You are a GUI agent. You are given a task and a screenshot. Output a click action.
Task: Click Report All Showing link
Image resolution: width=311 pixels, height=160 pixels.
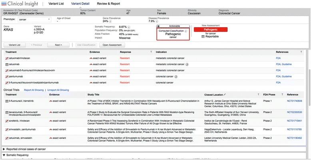(x=34, y=90)
